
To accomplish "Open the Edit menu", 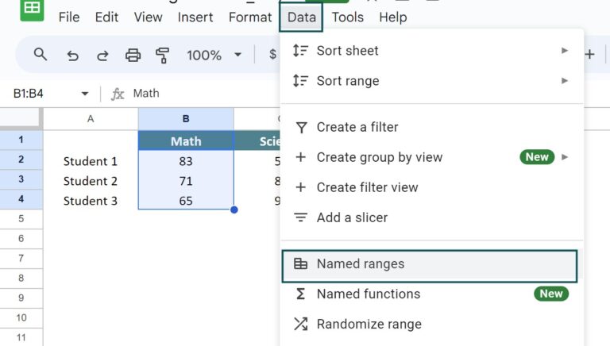I will tap(106, 17).
